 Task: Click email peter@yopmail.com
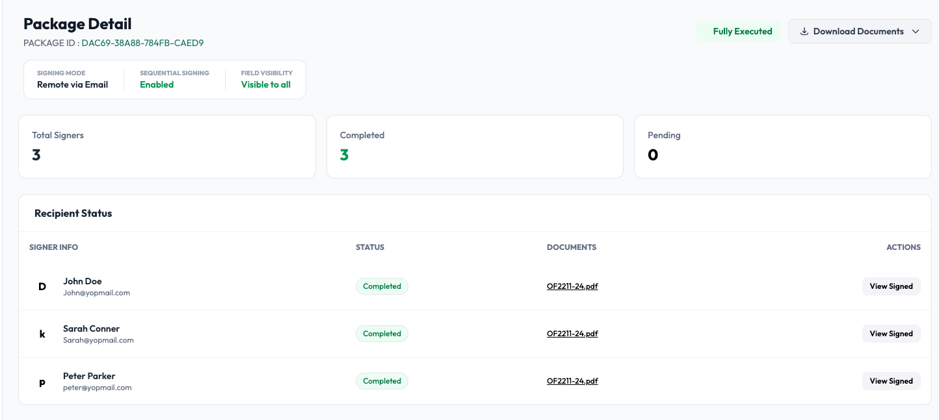coord(98,388)
